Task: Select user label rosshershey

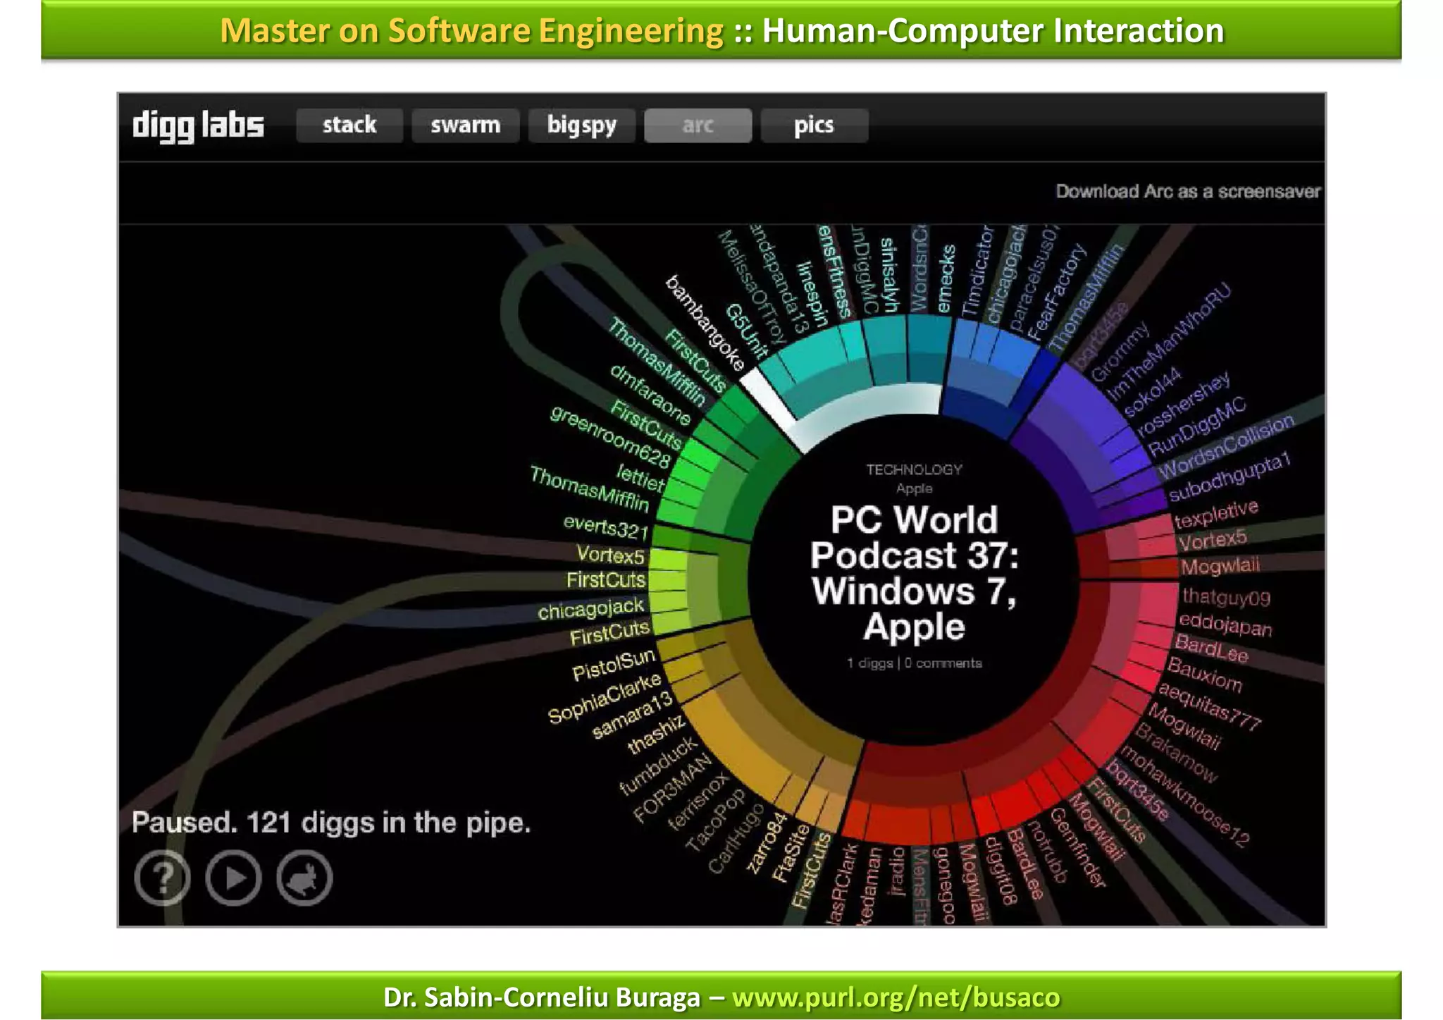Action: [1183, 403]
